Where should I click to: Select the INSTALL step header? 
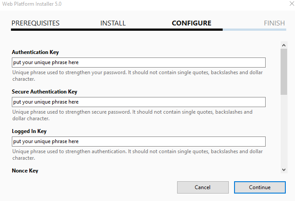(113, 23)
